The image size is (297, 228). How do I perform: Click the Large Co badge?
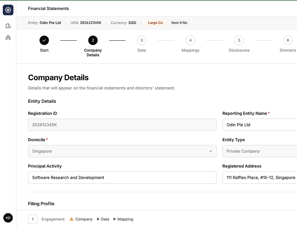[155, 23]
